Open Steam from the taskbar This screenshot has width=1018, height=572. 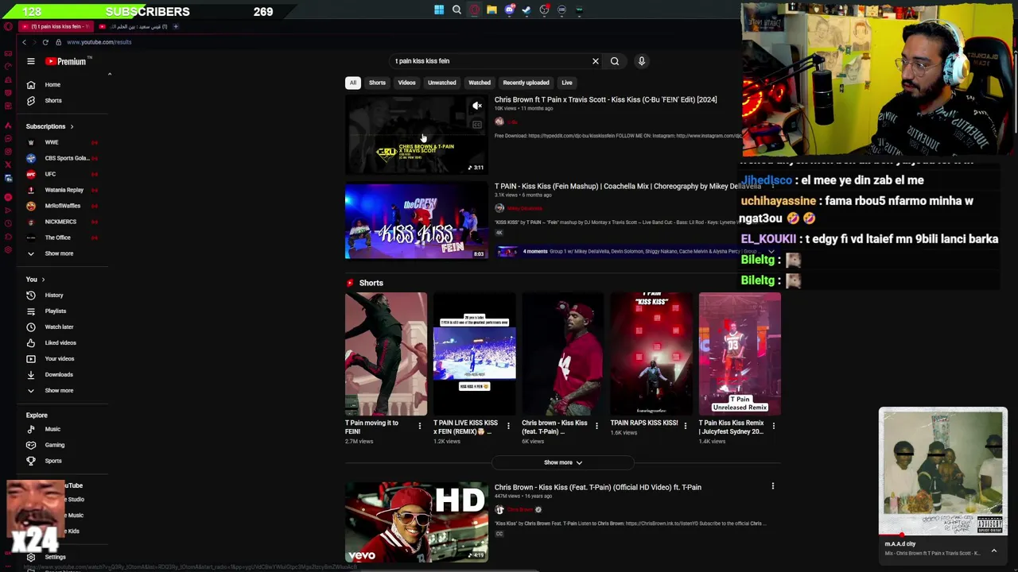(526, 10)
